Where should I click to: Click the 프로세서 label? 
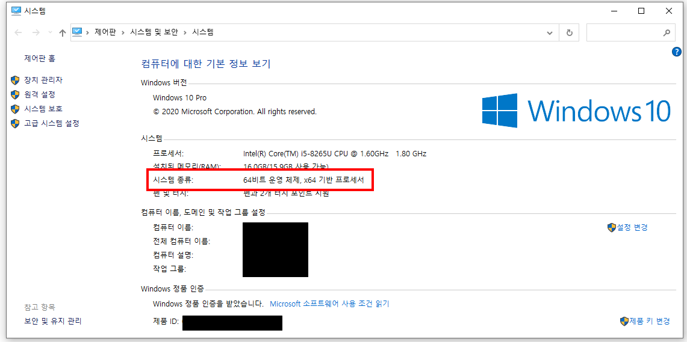(x=168, y=153)
